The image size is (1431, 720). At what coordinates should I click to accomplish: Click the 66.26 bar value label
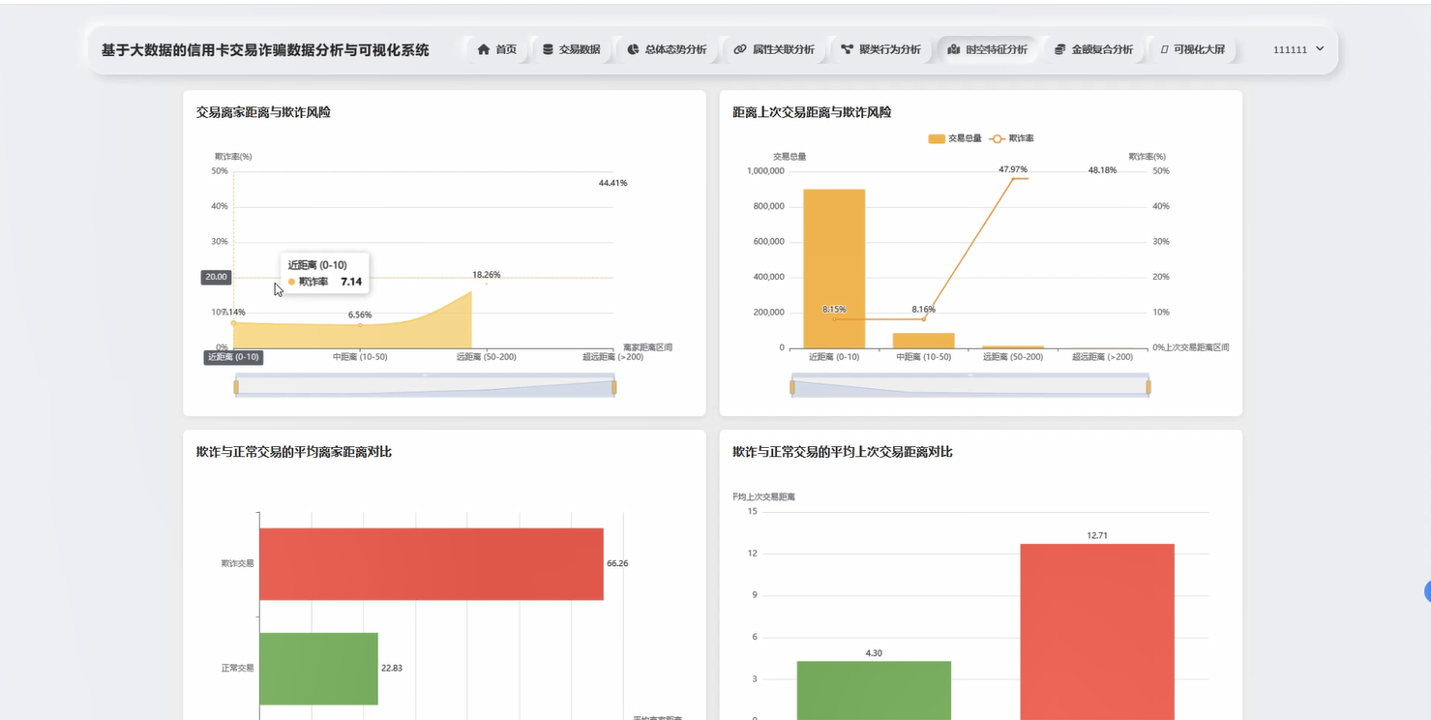[x=617, y=563]
